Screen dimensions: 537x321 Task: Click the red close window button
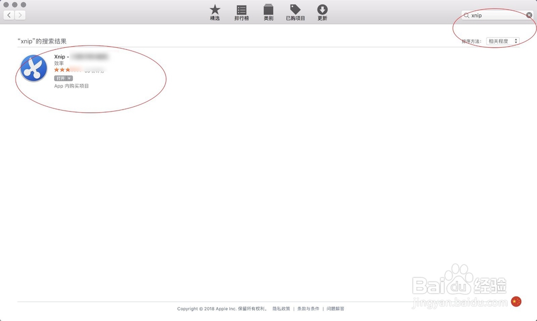[x=6, y=5]
